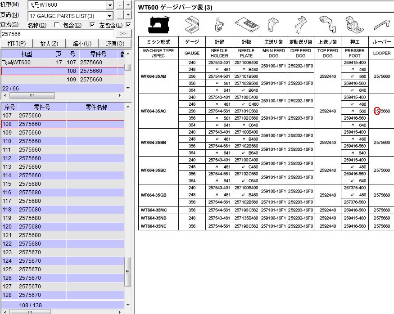Screen dimensions: 394x314
Task: Click WT664-35NC machine type cell
Action: click(159, 226)
